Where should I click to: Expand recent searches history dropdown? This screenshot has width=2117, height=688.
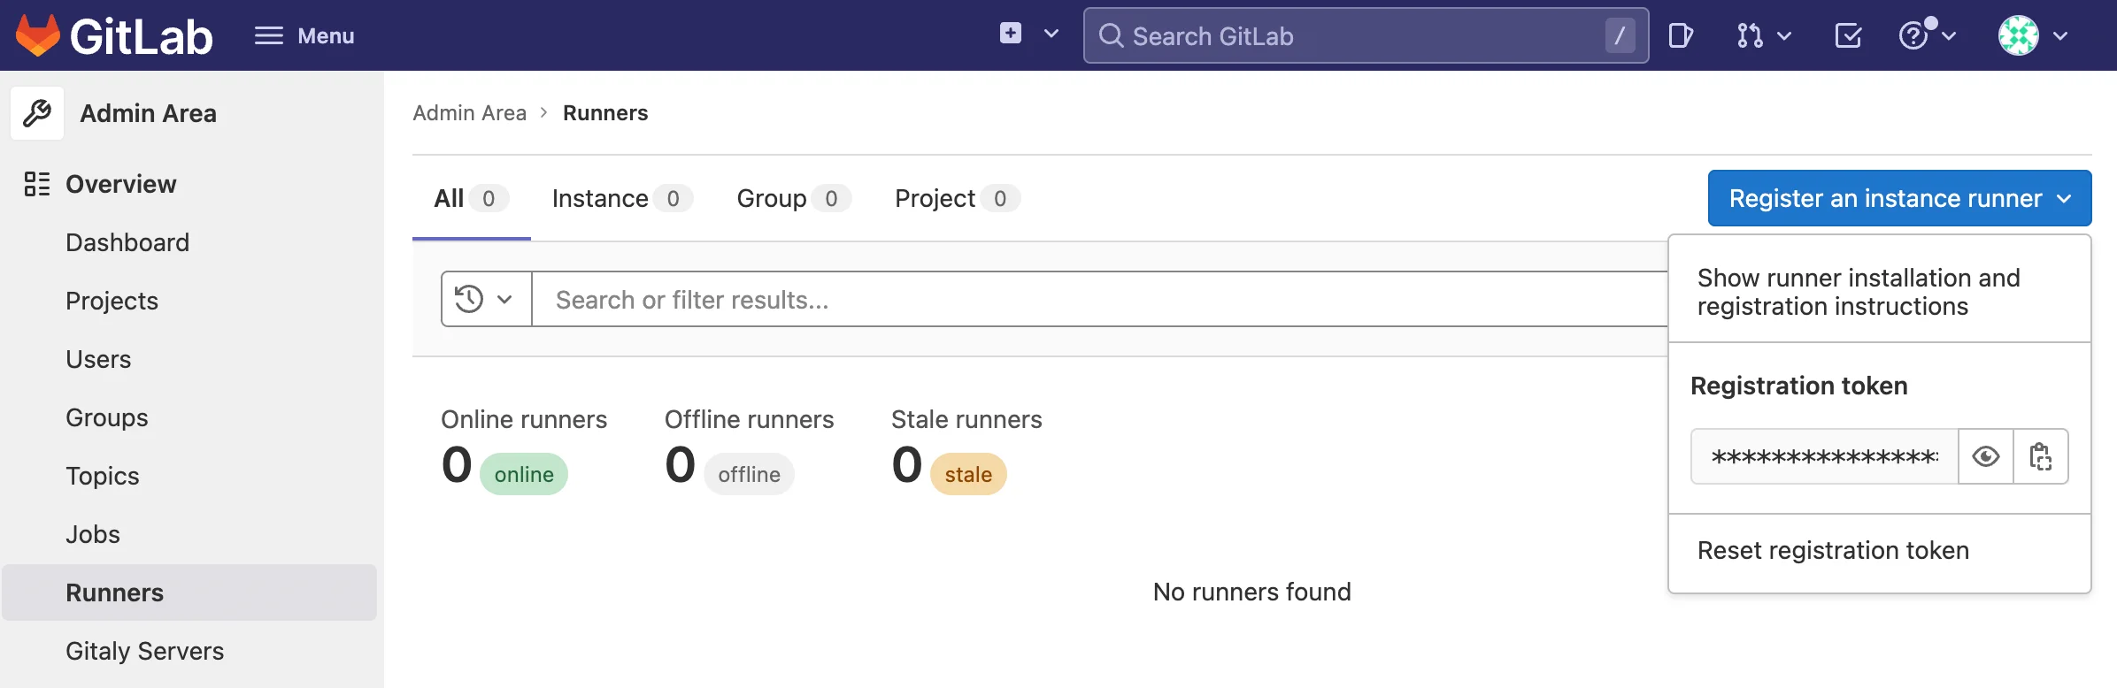[485, 299]
